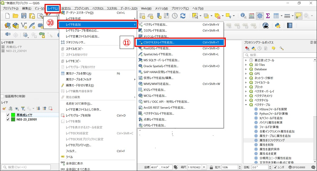
Task: Activate the Map Tips balloon icon
Action: point(299,16)
